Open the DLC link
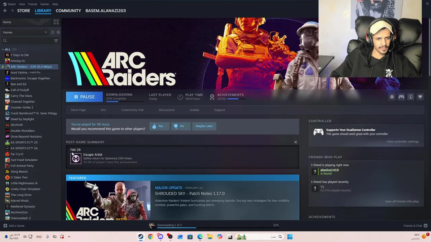This screenshot has width=431, height=242. point(103,110)
